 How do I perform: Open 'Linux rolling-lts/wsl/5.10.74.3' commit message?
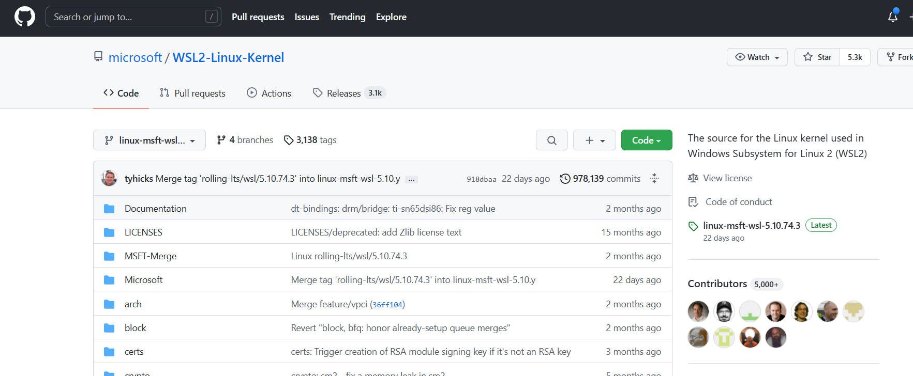(349, 256)
